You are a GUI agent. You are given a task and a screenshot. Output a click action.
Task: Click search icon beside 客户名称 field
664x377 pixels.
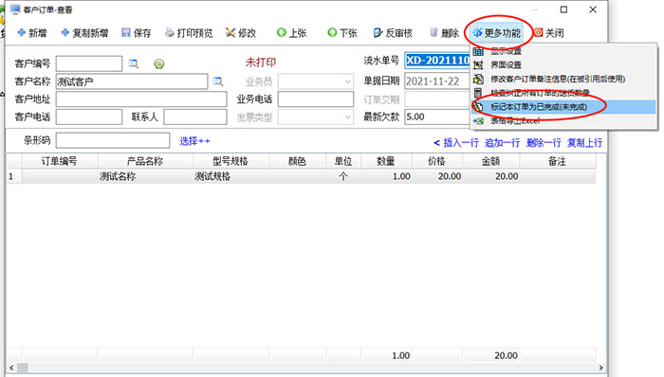218,81
